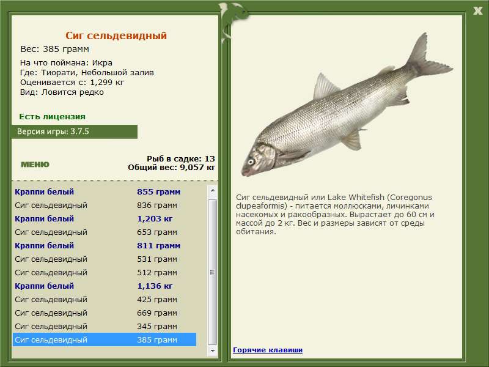Open the МЕНЮ button
The height and width of the screenshot is (367, 489).
[35, 165]
